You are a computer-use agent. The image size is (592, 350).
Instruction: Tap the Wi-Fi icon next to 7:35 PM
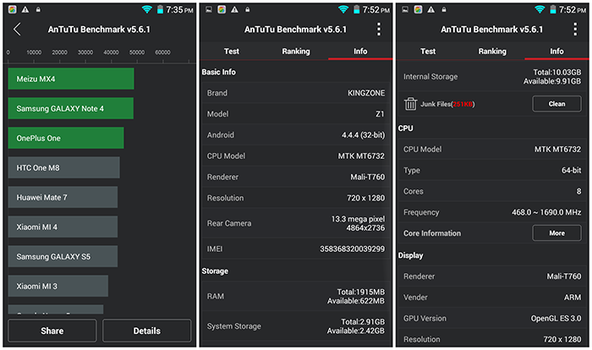[x=147, y=8]
